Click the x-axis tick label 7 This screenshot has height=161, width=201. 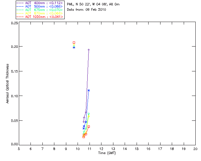click(x=42, y=149)
